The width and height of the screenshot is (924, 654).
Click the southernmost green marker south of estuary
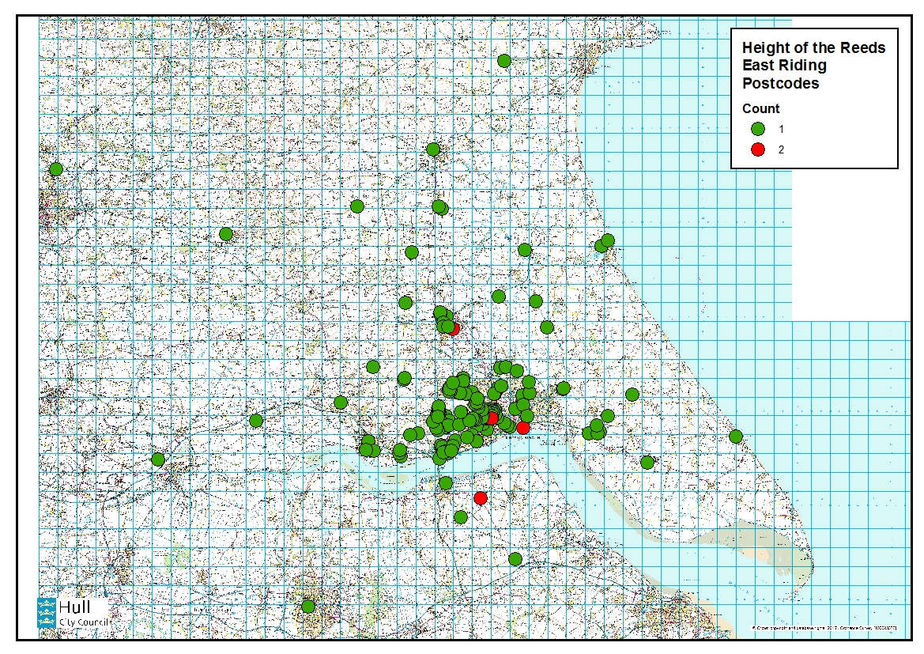(x=515, y=559)
